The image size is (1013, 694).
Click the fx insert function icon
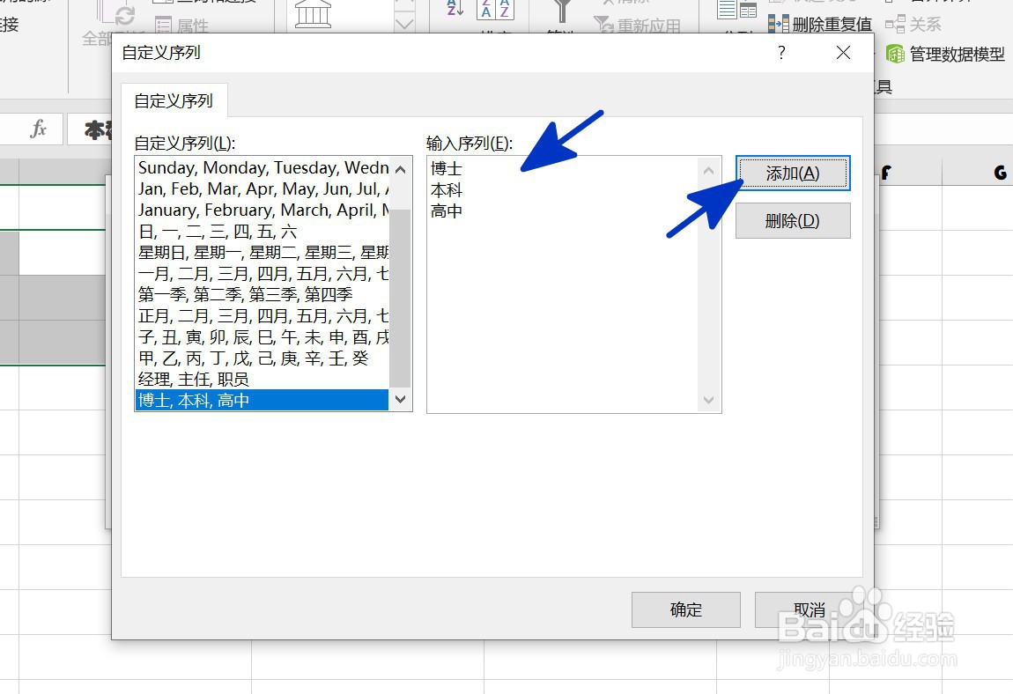[x=38, y=129]
